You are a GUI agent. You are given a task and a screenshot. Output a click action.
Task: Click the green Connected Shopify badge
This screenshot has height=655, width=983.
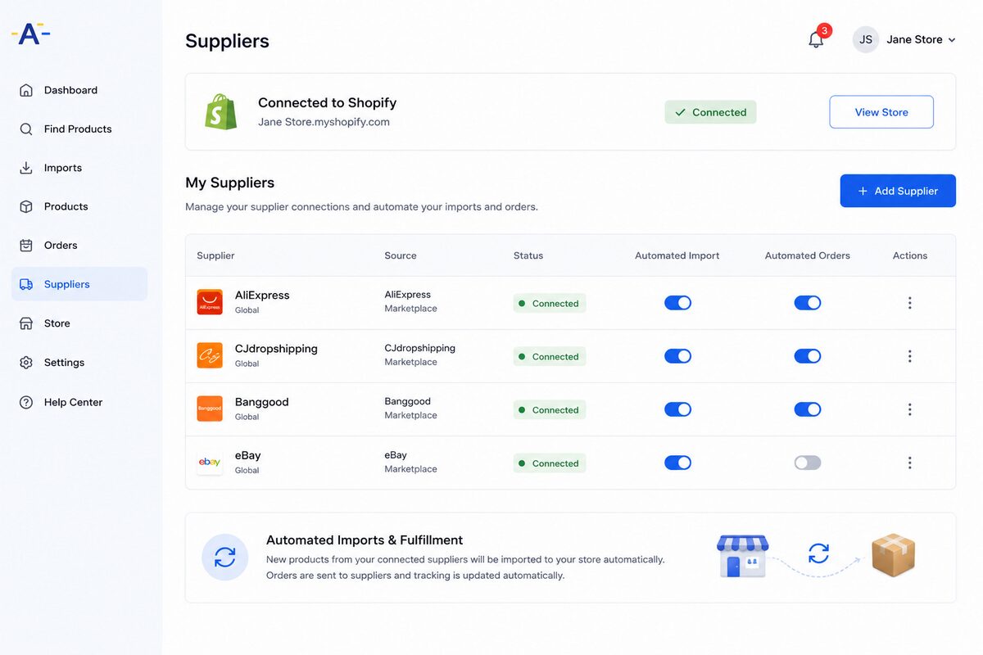pyautogui.click(x=710, y=112)
